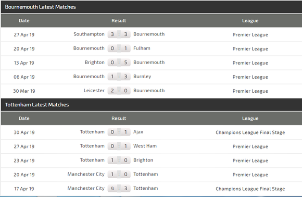Click Fulham team name

142,48
